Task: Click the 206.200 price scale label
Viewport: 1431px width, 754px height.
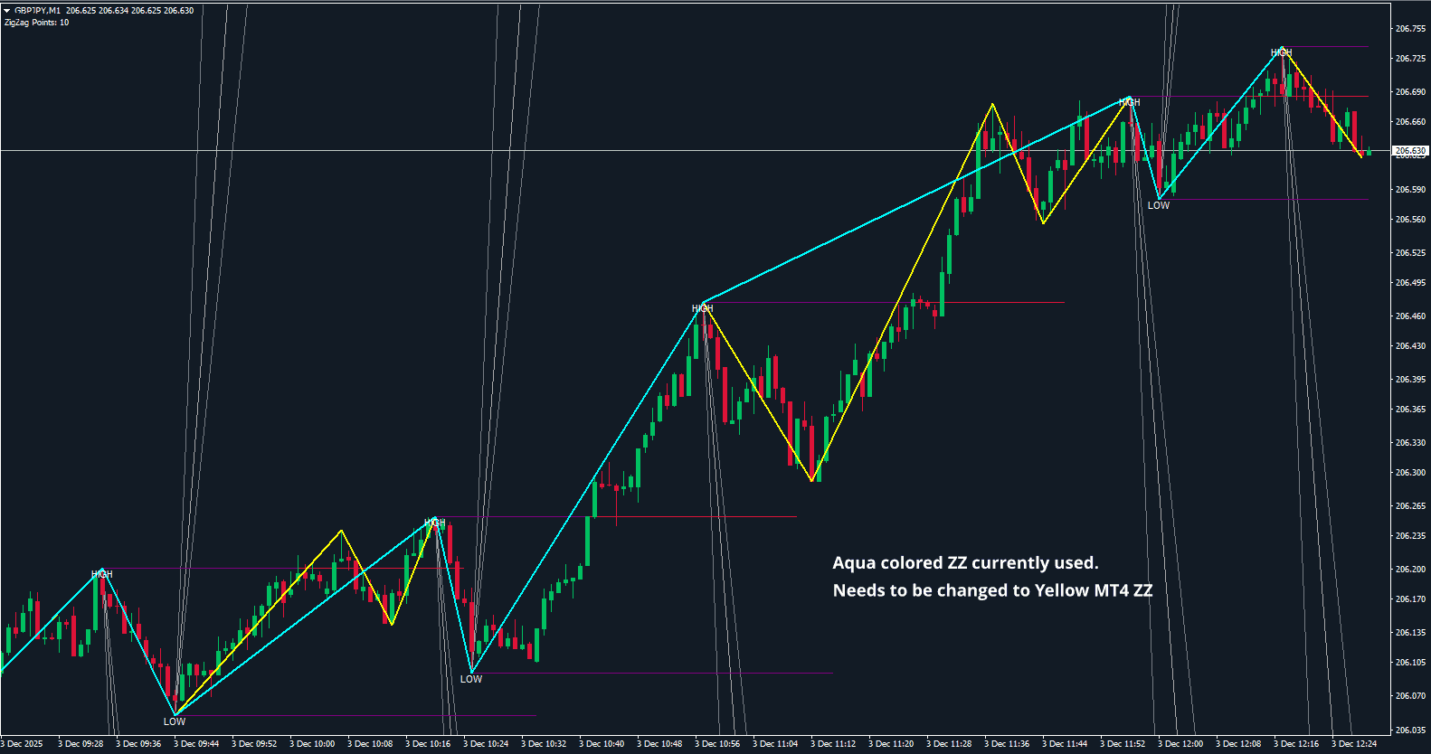Action: 1410,570
